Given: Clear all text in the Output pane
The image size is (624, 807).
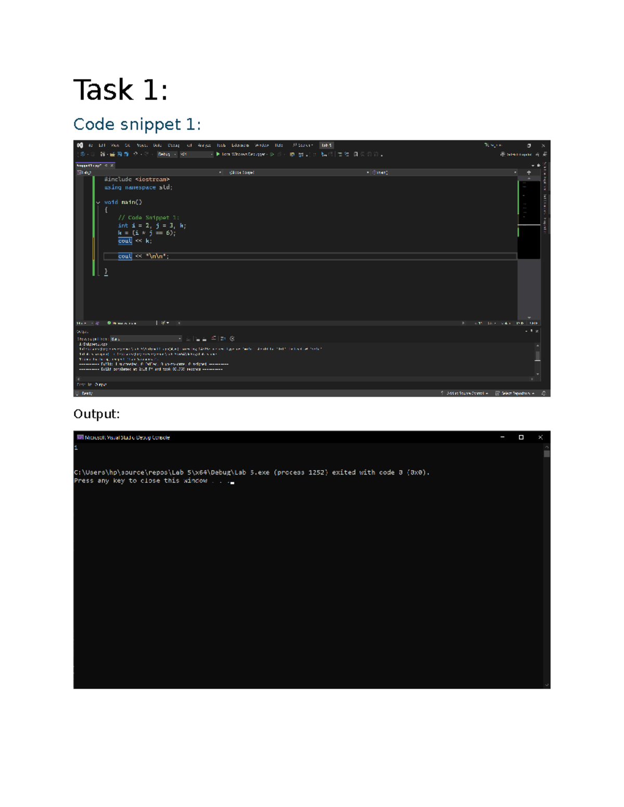Looking at the screenshot, I should (214, 339).
